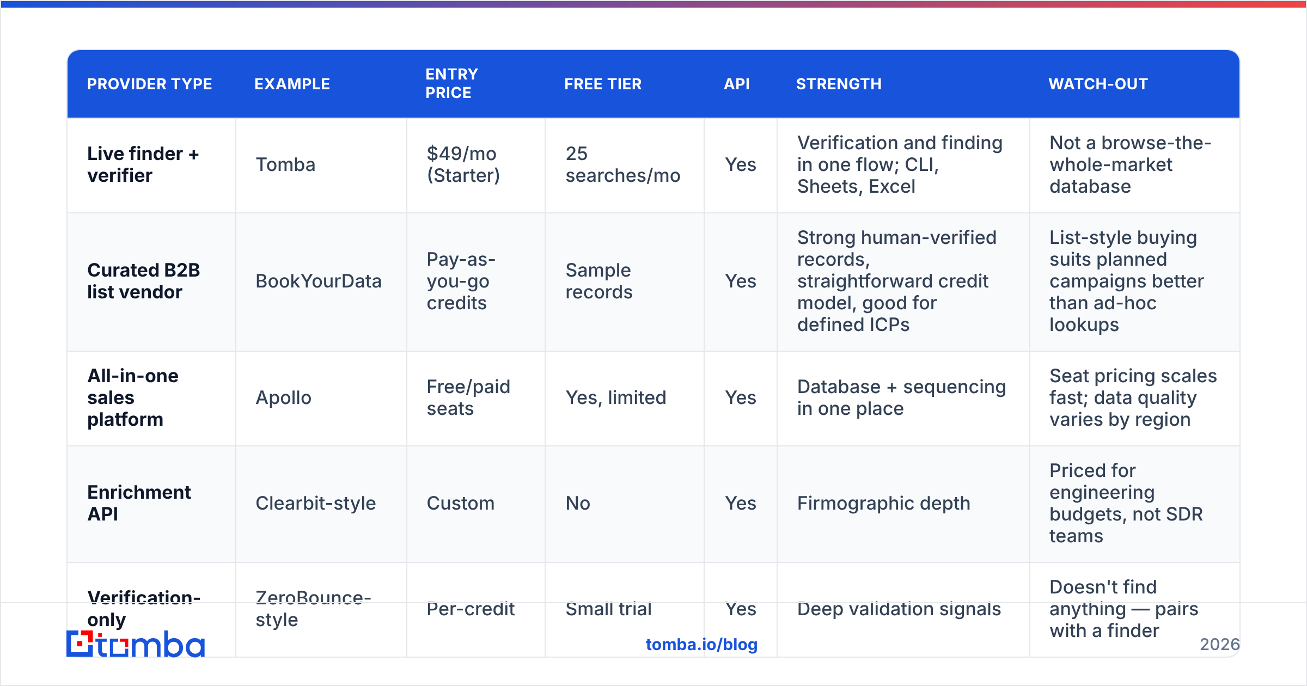Select 'Seat pricing scales fast' watch-out cell
This screenshot has width=1307, height=686.
[x=1135, y=398]
